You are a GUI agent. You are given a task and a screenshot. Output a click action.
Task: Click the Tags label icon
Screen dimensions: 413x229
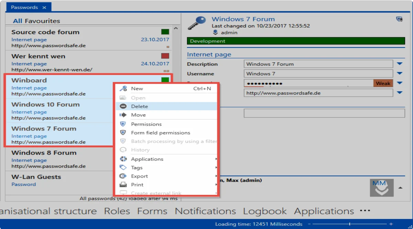[x=123, y=168]
